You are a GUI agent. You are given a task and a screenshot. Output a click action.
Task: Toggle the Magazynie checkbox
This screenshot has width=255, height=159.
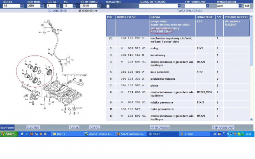pos(108,6)
